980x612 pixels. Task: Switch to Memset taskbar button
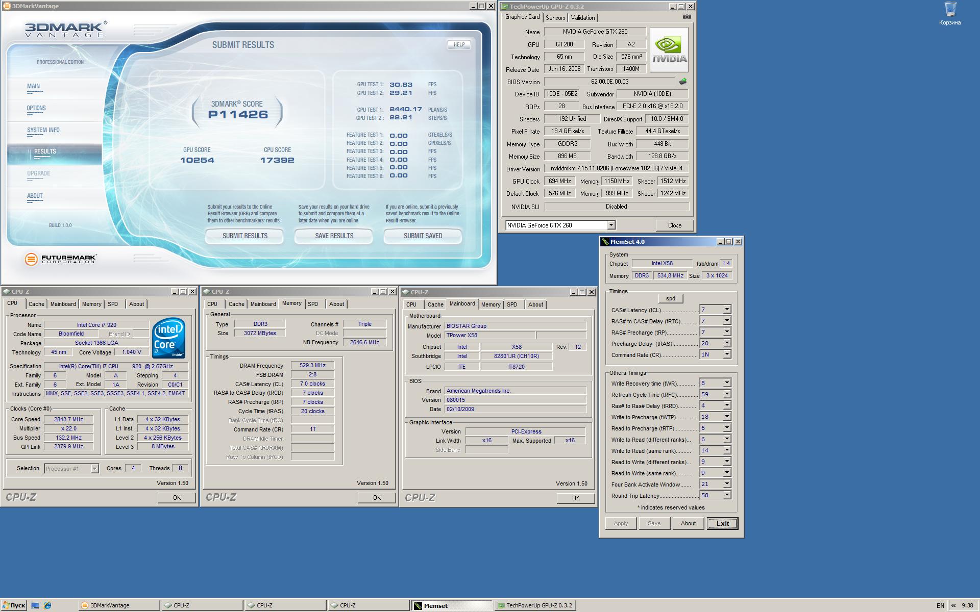click(452, 605)
